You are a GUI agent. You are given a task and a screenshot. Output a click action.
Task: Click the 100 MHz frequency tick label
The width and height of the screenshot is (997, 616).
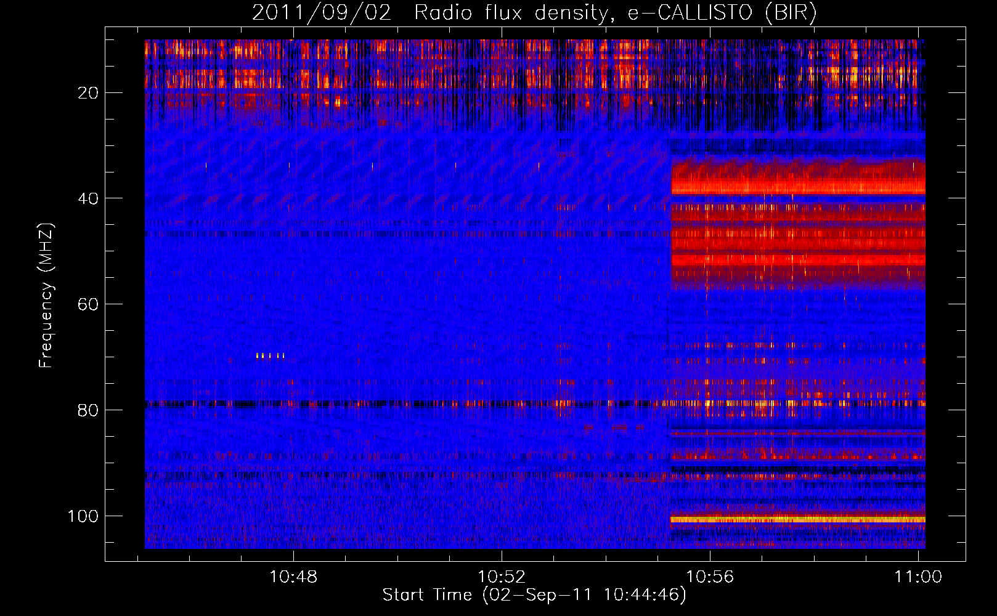click(x=83, y=516)
